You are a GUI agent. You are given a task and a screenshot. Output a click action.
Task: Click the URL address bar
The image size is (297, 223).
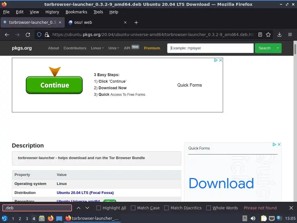tap(153, 35)
